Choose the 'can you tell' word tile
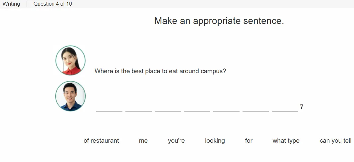Viewport: 354px width, 162px height. 335,141
